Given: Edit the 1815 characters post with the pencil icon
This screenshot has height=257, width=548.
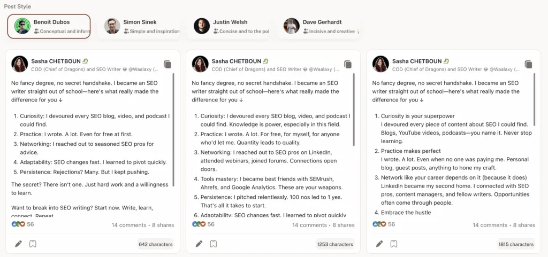Looking at the screenshot, I should coord(379,244).
